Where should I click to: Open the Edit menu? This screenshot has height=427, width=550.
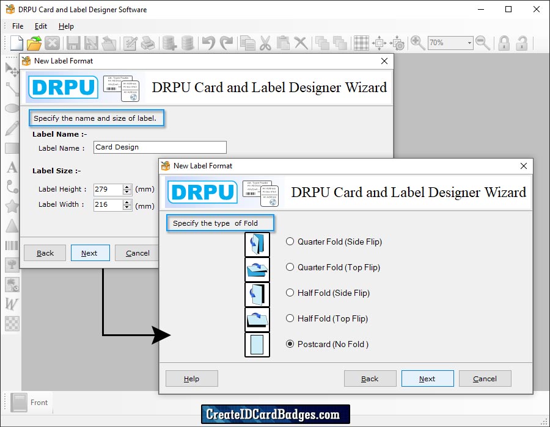coord(41,26)
